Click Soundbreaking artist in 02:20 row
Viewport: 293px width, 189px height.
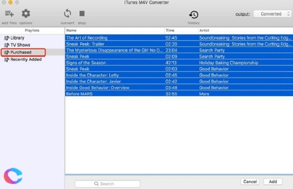[x=245, y=44]
